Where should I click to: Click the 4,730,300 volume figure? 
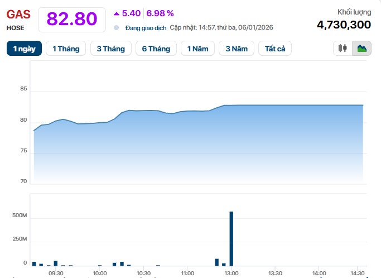[344, 24]
